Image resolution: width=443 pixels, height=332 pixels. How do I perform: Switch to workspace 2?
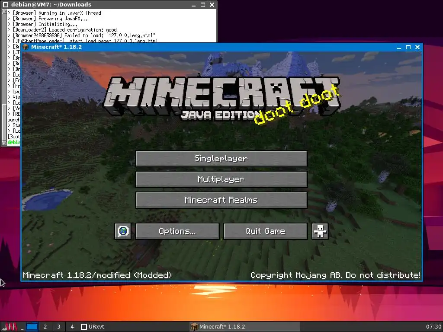pyautogui.click(x=45, y=327)
